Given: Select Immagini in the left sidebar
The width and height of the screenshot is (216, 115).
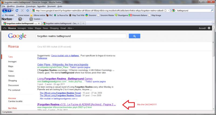Looking at the screenshot, I should [12, 62].
